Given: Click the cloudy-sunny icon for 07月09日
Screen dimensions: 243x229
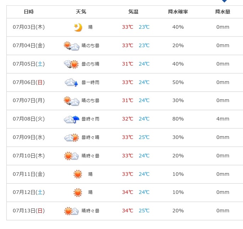Looking at the screenshot, I should (x=71, y=138).
